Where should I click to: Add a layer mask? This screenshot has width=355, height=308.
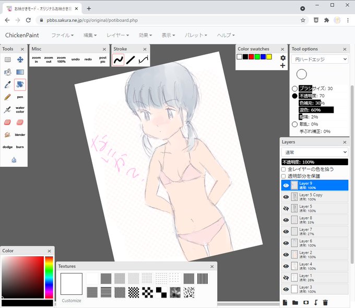pyautogui.click(x=306, y=302)
